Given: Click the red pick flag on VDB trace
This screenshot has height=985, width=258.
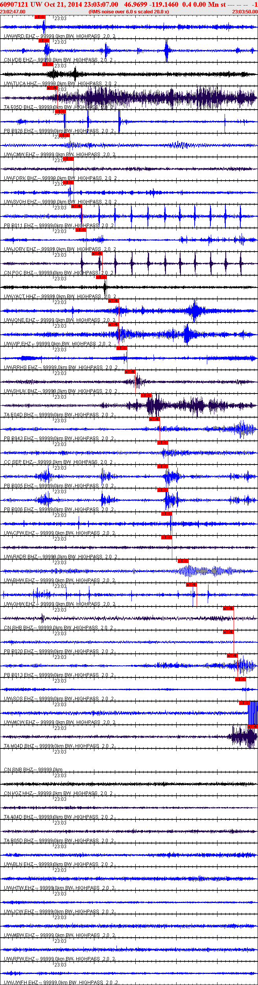Looking at the screenshot, I should point(44,41).
